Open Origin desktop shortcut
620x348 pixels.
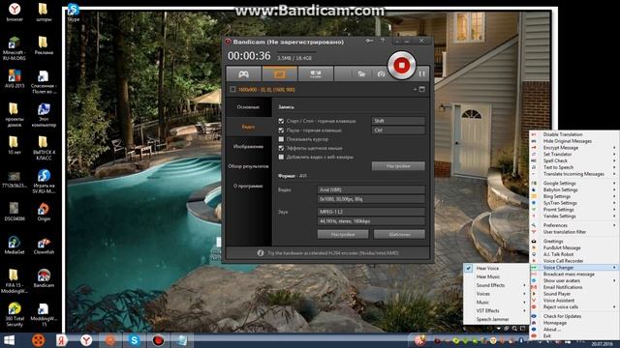coord(44,212)
